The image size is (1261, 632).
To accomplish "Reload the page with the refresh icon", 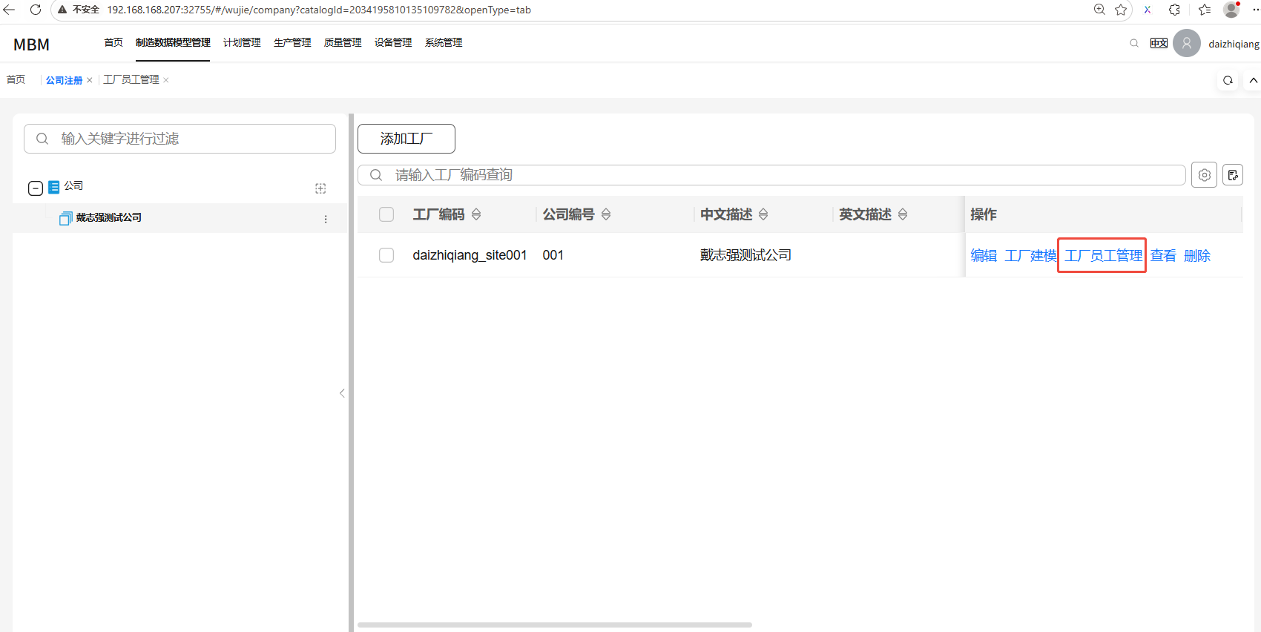I will pyautogui.click(x=35, y=10).
